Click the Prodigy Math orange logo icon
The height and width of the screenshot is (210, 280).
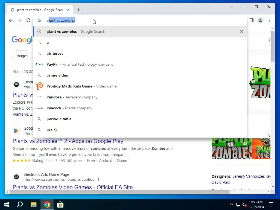point(39,86)
